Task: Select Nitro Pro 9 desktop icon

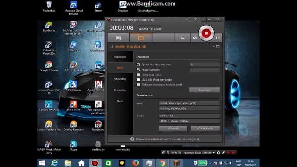Action: click(73, 106)
